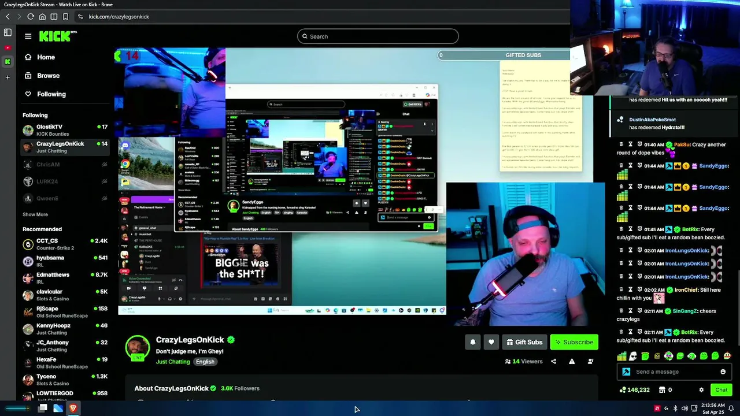Click the Kick Search field
Viewport: 740px width, 416px height.
tap(378, 36)
